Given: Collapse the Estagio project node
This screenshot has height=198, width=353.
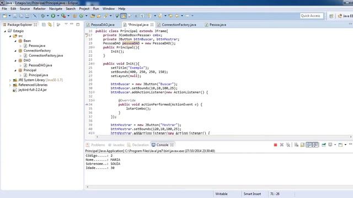Looking at the screenshot, I should 5,31.
